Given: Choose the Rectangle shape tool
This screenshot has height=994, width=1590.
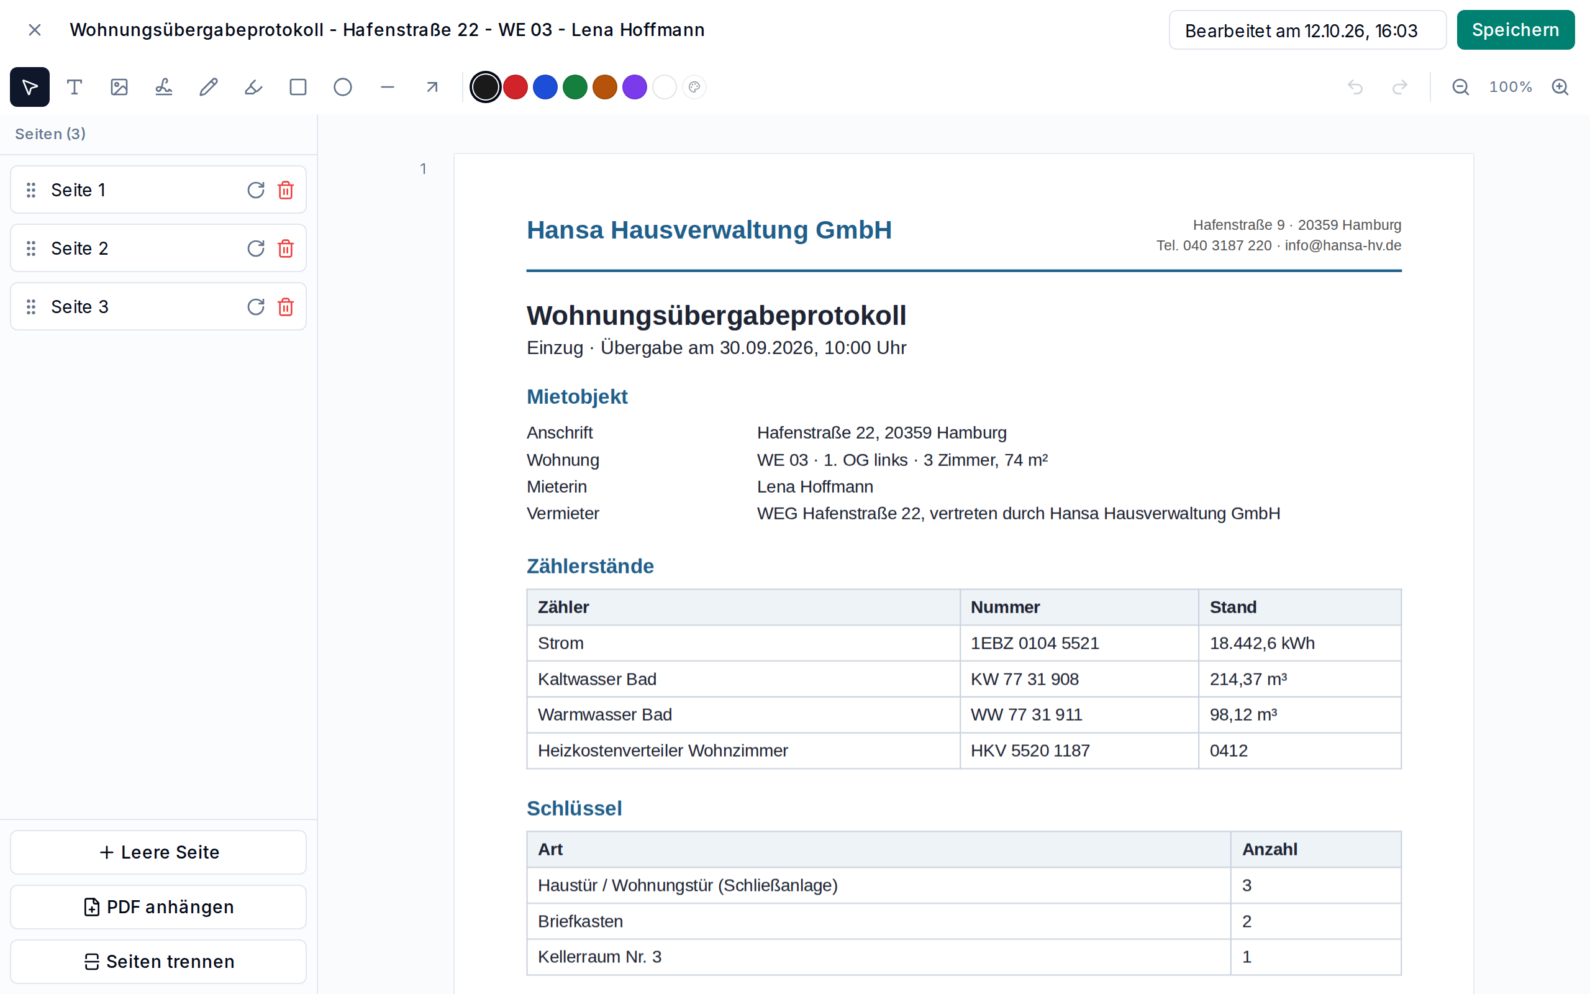Looking at the screenshot, I should coord(298,87).
